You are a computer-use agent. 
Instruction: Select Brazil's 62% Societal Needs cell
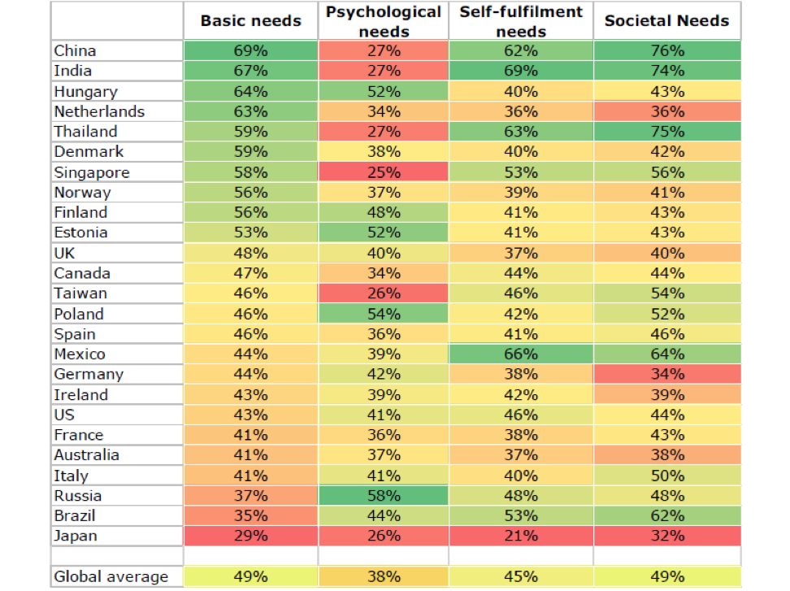tap(666, 515)
